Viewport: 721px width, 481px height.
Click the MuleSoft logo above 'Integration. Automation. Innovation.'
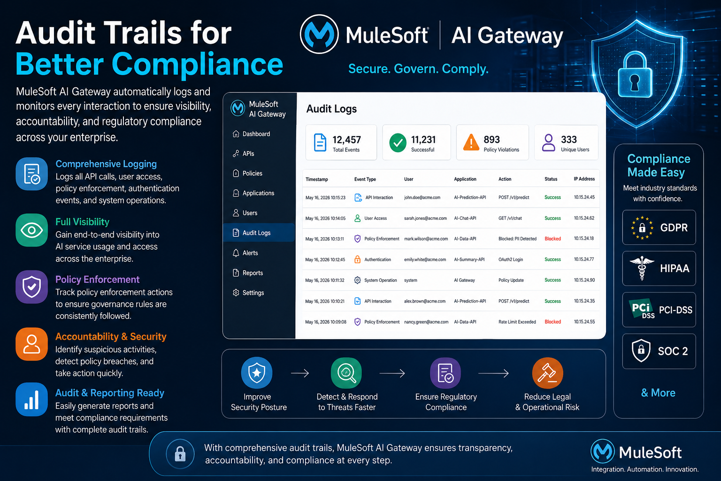pyautogui.click(x=603, y=451)
